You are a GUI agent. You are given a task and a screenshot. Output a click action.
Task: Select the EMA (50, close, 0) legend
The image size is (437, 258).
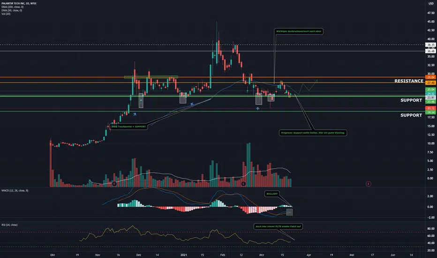click(12, 10)
